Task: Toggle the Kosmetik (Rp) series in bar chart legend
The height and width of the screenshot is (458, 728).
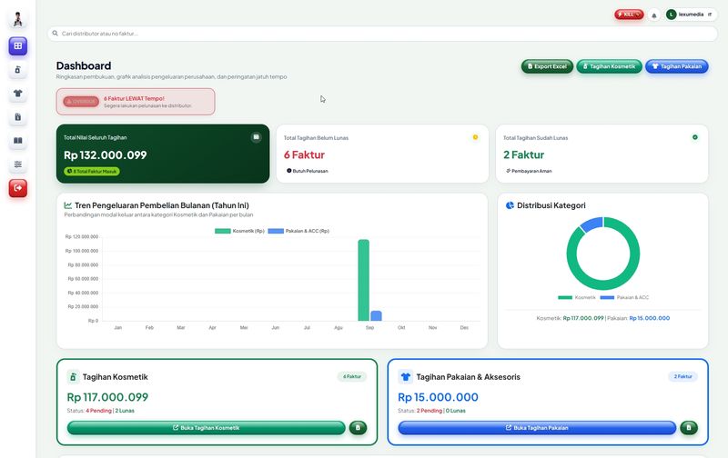Action: [239, 231]
